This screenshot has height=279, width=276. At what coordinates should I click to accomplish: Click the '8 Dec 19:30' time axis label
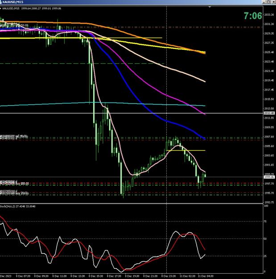(x=132, y=276)
